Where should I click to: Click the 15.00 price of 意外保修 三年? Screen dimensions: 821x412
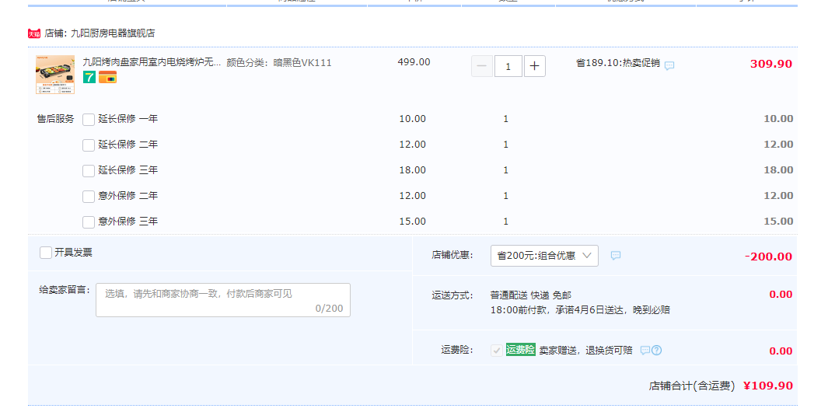(x=413, y=222)
